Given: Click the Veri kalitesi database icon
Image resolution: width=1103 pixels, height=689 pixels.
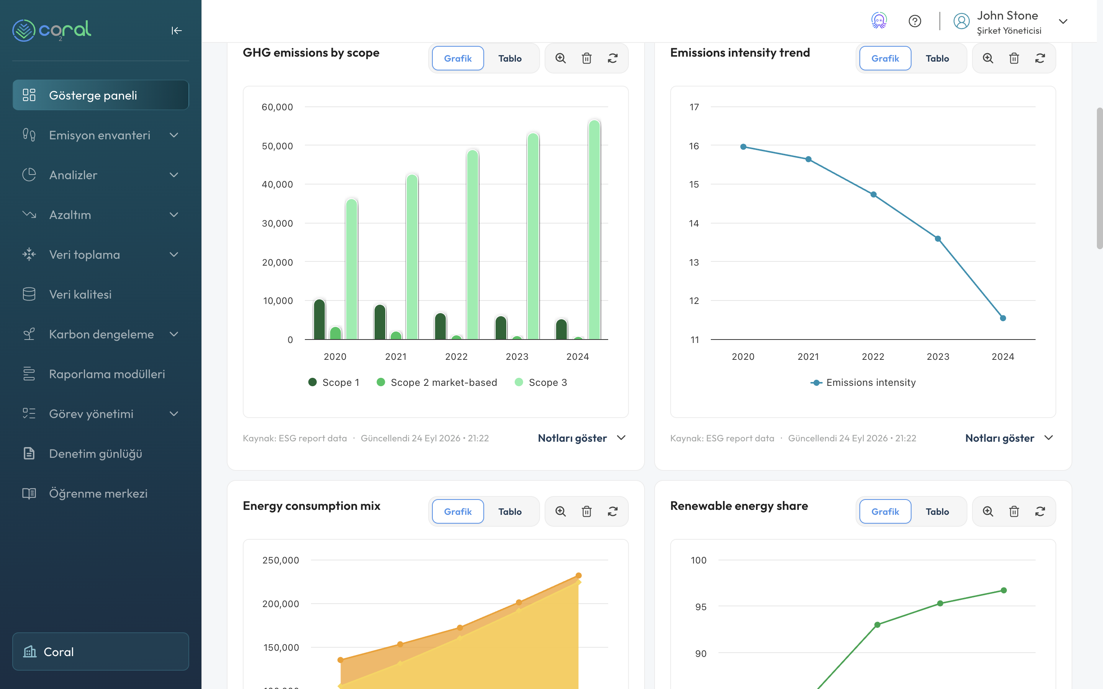Looking at the screenshot, I should [x=29, y=294].
